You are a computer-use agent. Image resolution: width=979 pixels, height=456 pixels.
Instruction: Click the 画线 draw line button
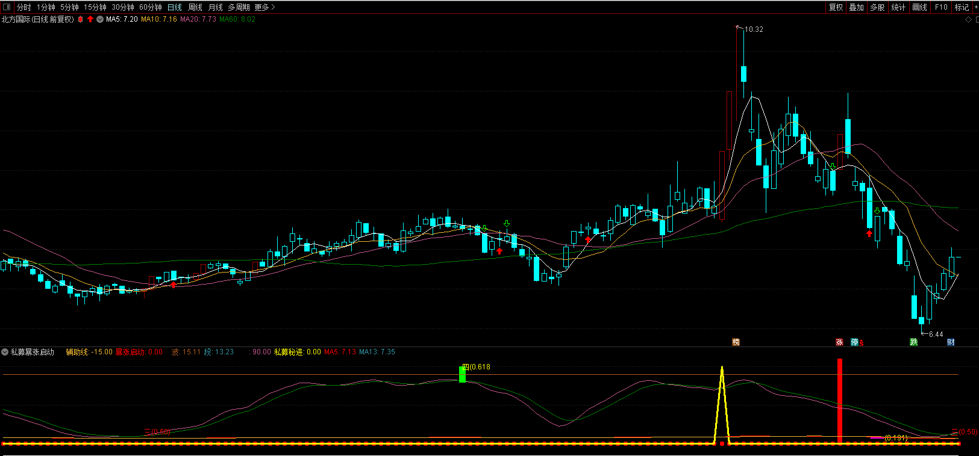point(919,7)
